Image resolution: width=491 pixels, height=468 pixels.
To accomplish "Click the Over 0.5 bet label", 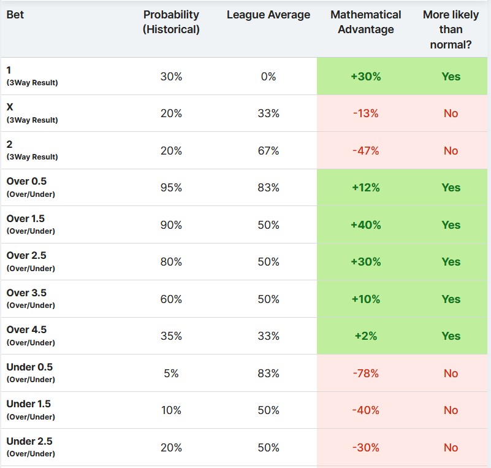I will click(26, 182).
